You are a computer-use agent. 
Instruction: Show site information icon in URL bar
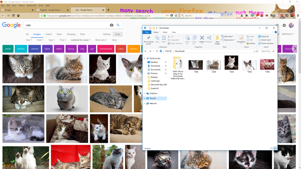click(x=41, y=15)
